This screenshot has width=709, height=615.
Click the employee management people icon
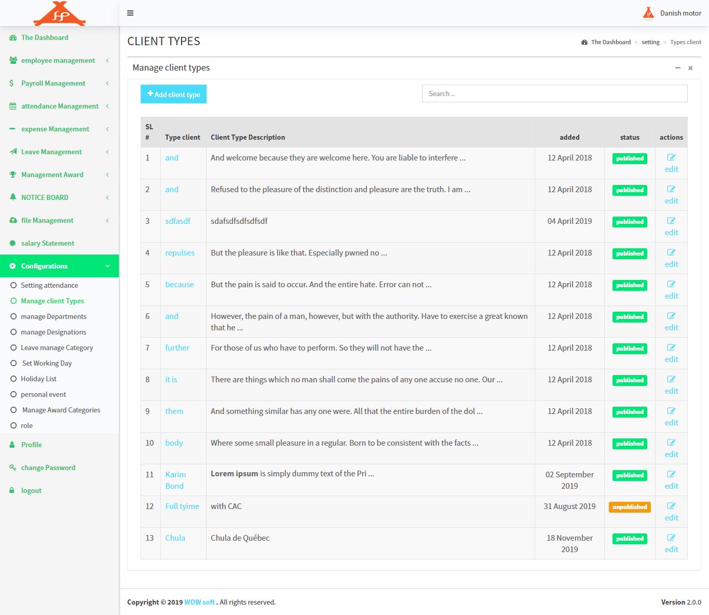click(x=13, y=60)
